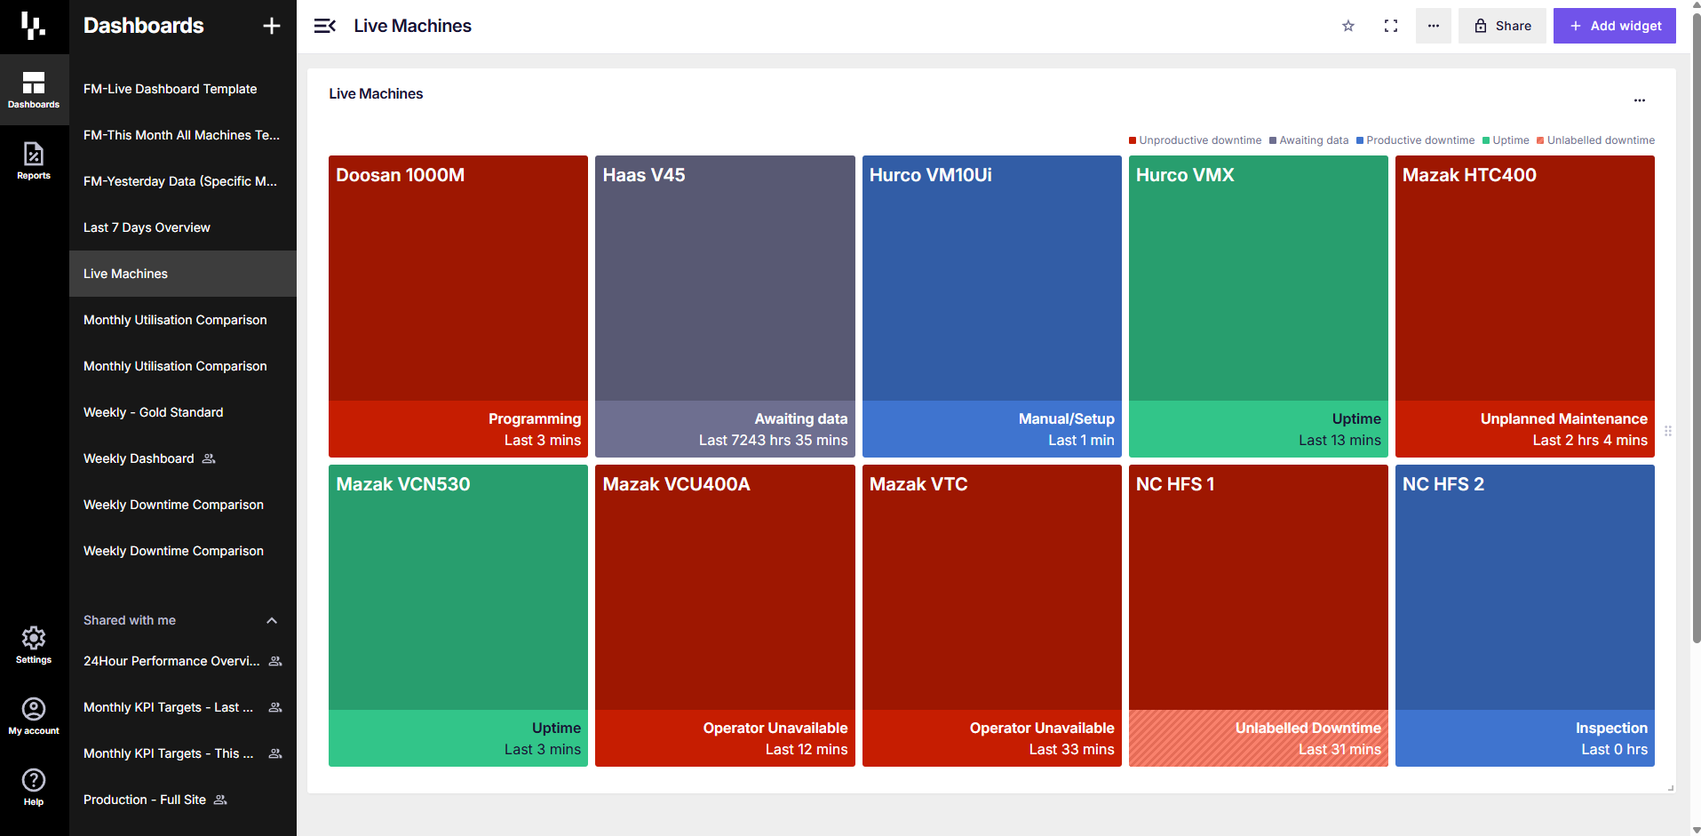Collapse the dashboards side menu
This screenshot has height=836, width=1701.
[x=324, y=26]
